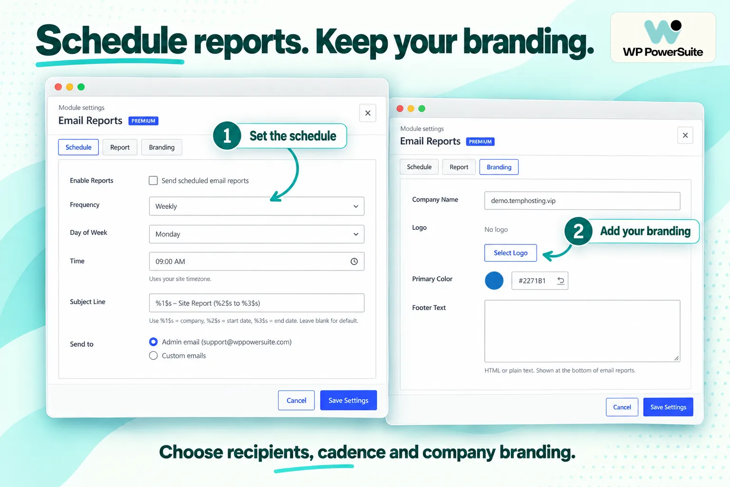Save Settings in the Branding window
730x487 pixels.
click(x=668, y=407)
